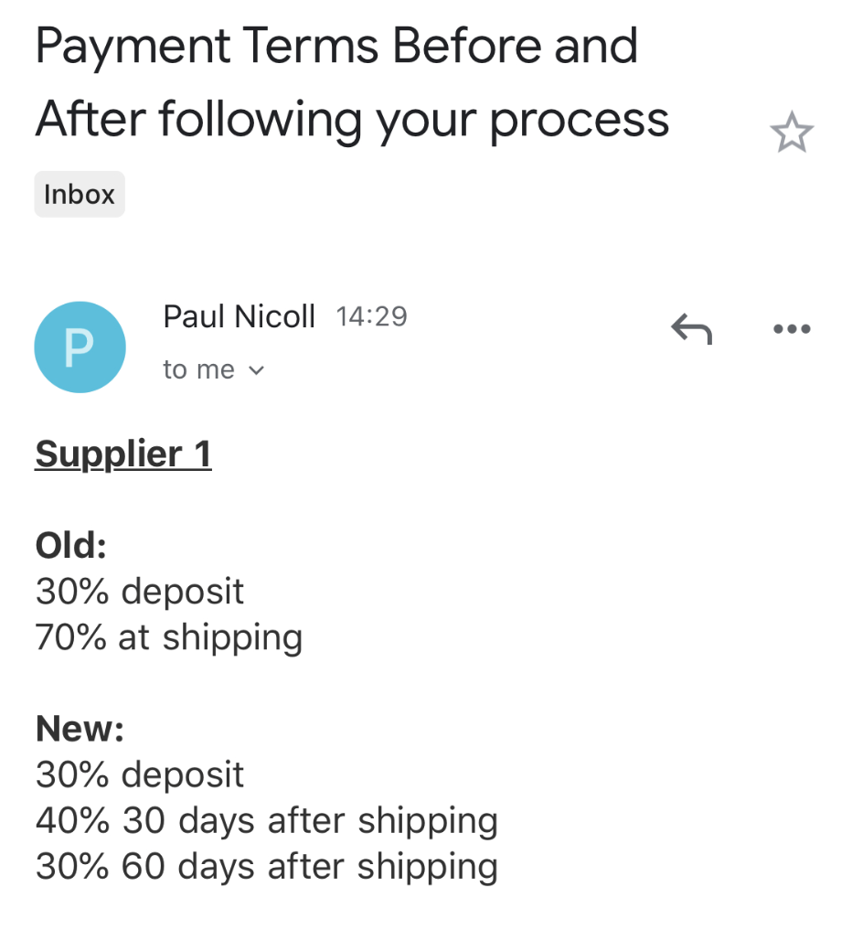Click the 'New:' section heading
The image size is (852, 929).
pos(79,729)
